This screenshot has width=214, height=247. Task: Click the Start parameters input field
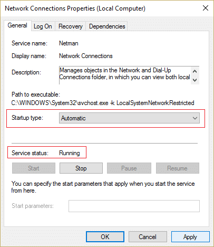[x=134, y=206]
